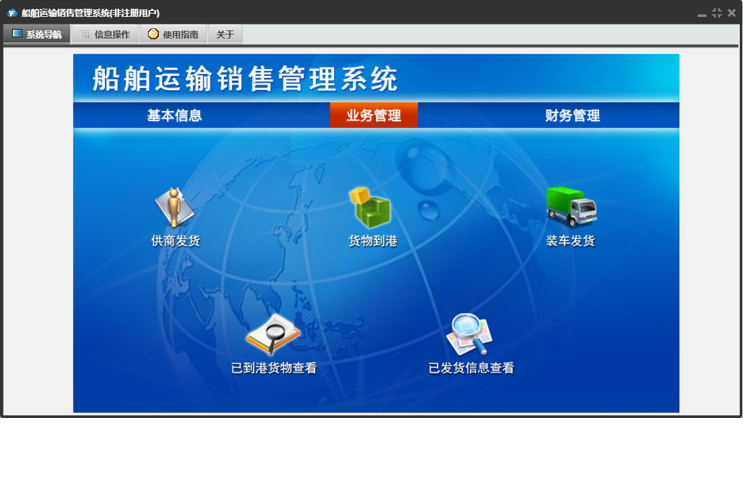
Task: Click the 装车发货 label
Action: click(x=571, y=241)
